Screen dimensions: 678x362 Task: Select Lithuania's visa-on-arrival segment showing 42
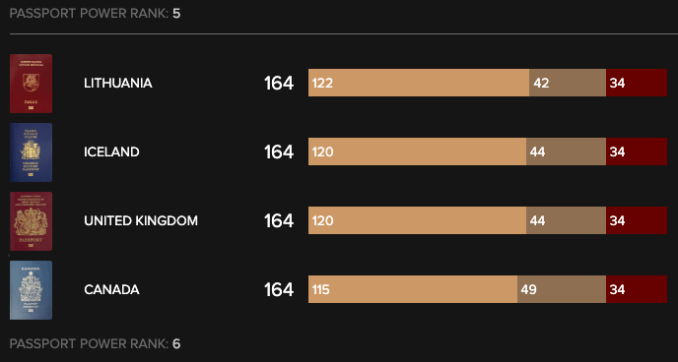(568, 83)
